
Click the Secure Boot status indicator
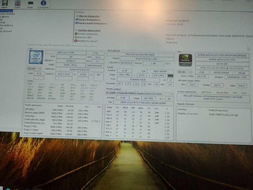tap(222, 93)
